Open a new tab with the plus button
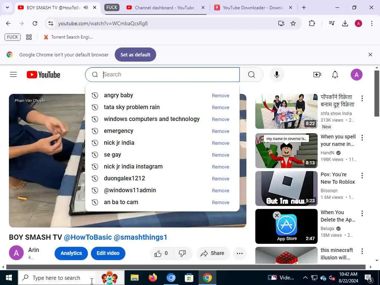 pos(304,7)
